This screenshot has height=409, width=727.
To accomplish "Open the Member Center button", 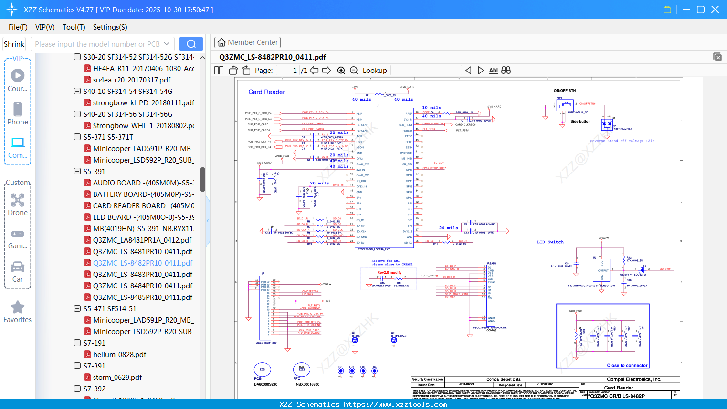I will [247, 42].
